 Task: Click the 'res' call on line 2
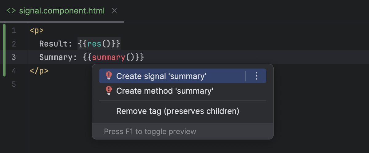pyautogui.click(x=94, y=44)
